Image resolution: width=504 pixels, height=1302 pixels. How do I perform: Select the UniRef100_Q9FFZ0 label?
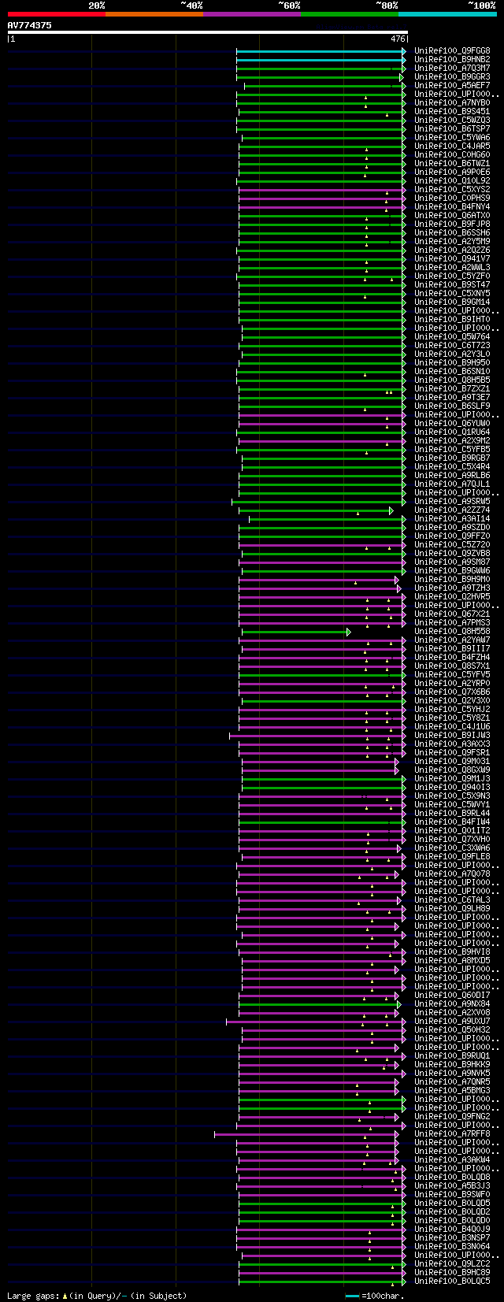tap(452, 536)
